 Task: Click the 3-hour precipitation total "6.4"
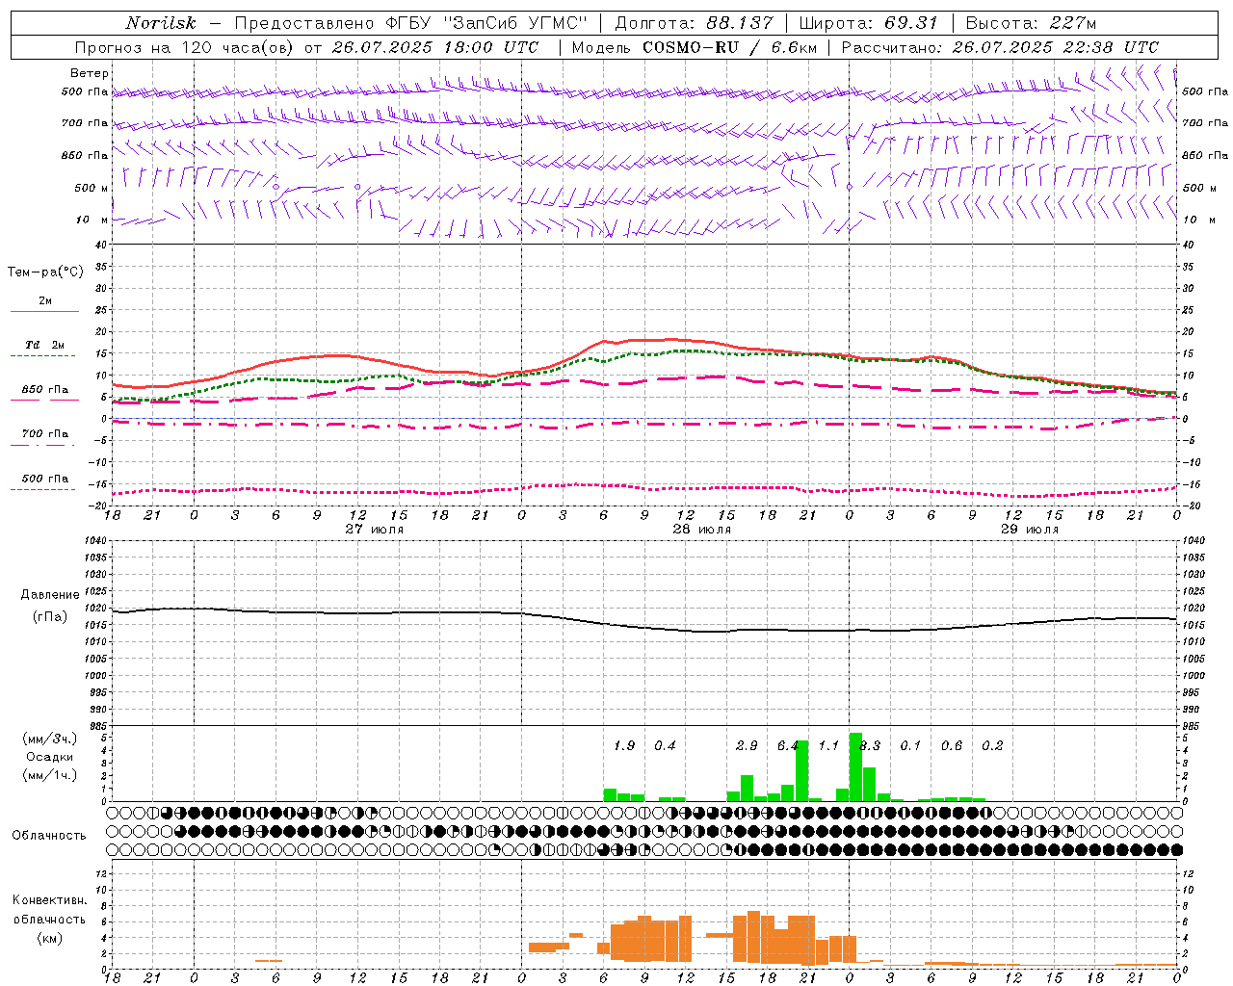[788, 746]
